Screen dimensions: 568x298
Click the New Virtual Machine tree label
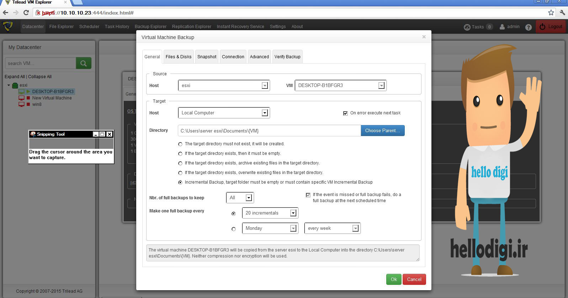(52, 98)
